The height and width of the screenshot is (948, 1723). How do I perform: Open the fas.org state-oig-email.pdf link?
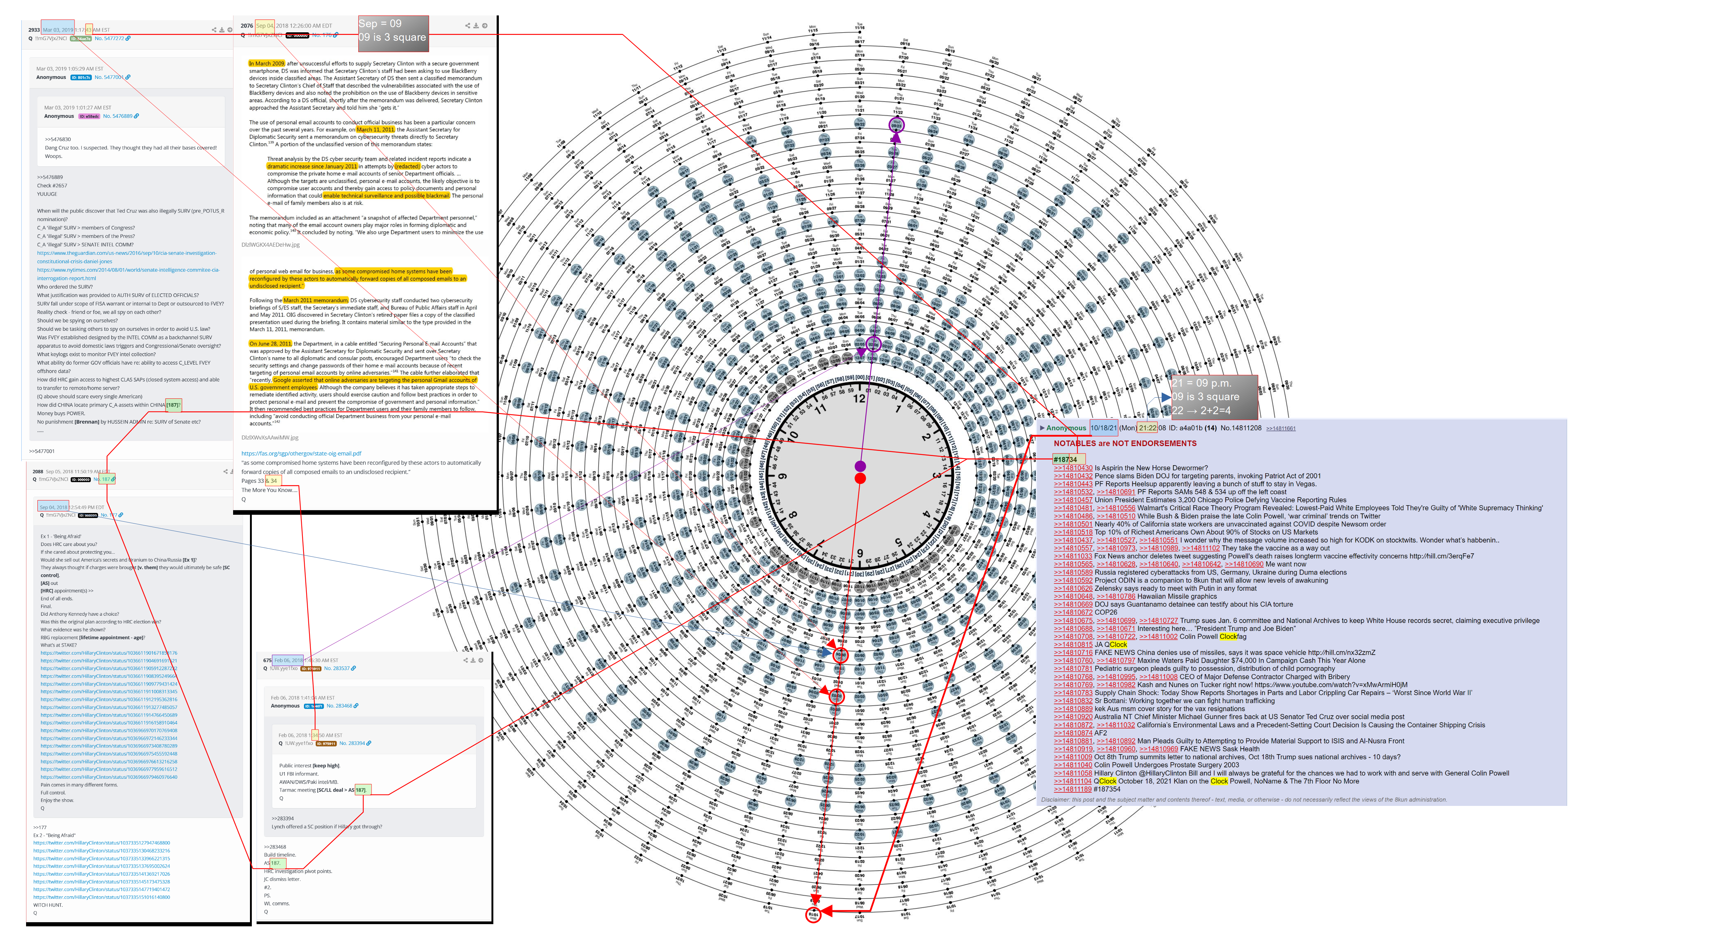(301, 453)
